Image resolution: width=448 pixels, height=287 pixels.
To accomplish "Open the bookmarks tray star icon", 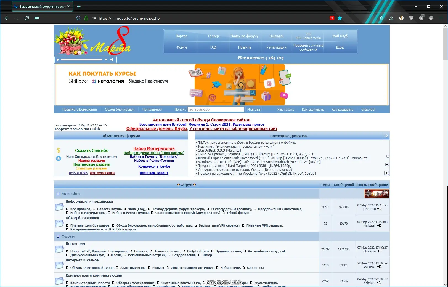I will pyautogui.click(x=381, y=18).
